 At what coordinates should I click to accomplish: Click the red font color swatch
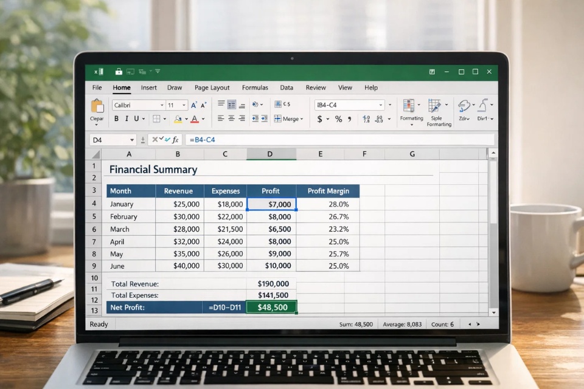(x=195, y=119)
